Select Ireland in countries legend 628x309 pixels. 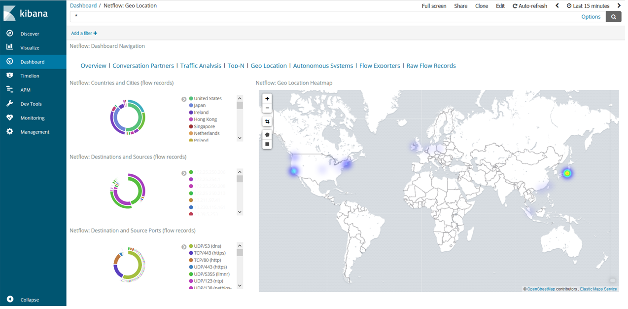pyautogui.click(x=201, y=113)
